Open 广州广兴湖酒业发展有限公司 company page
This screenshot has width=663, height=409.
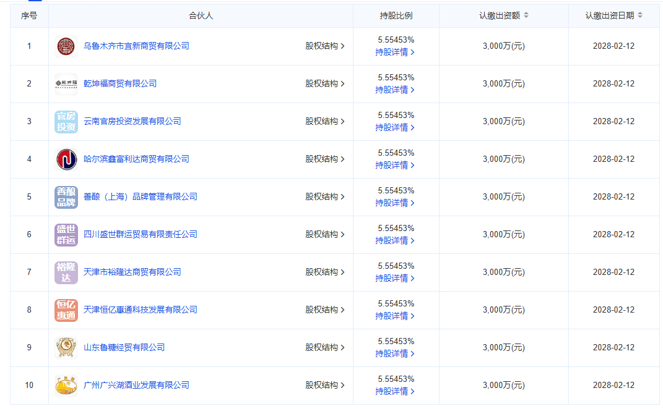(136, 385)
